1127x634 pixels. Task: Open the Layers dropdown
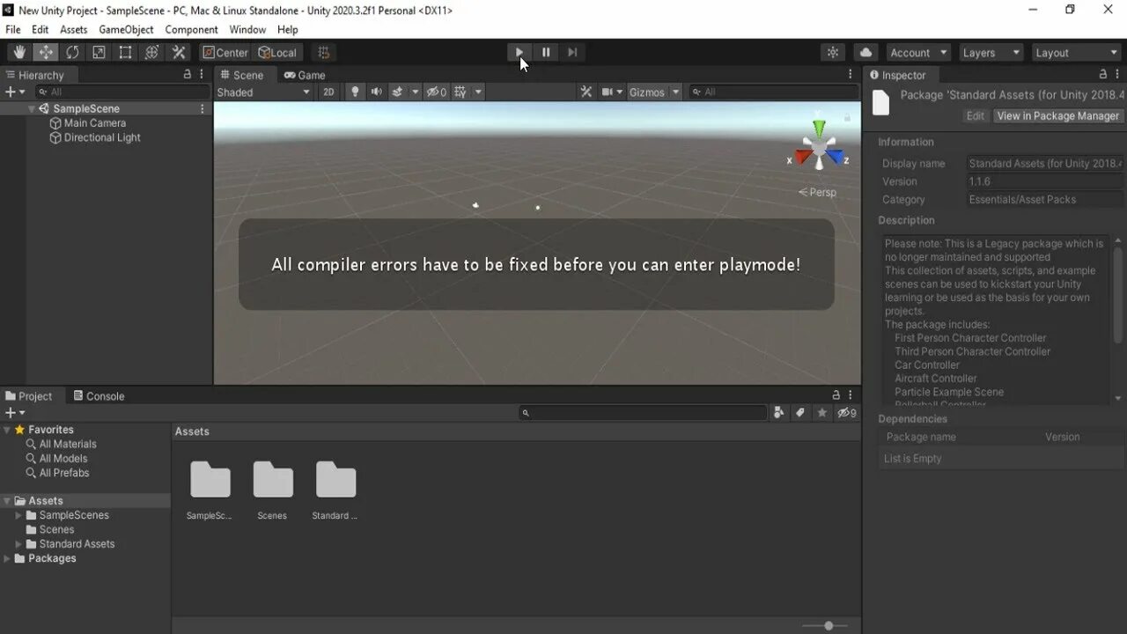pyautogui.click(x=991, y=53)
